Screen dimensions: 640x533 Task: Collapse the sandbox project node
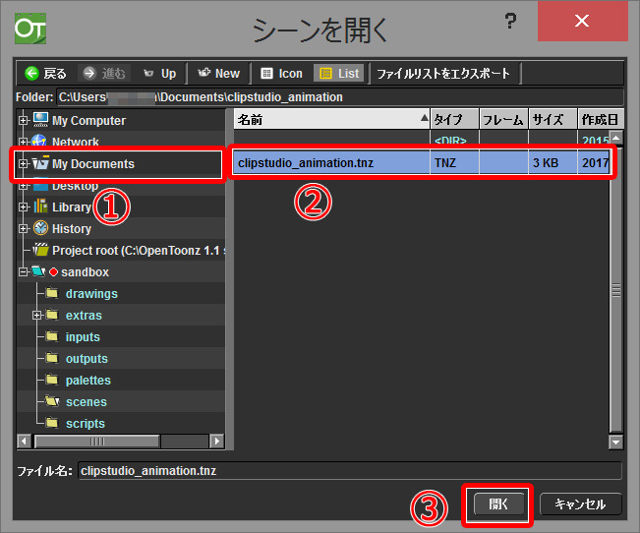[x=24, y=272]
